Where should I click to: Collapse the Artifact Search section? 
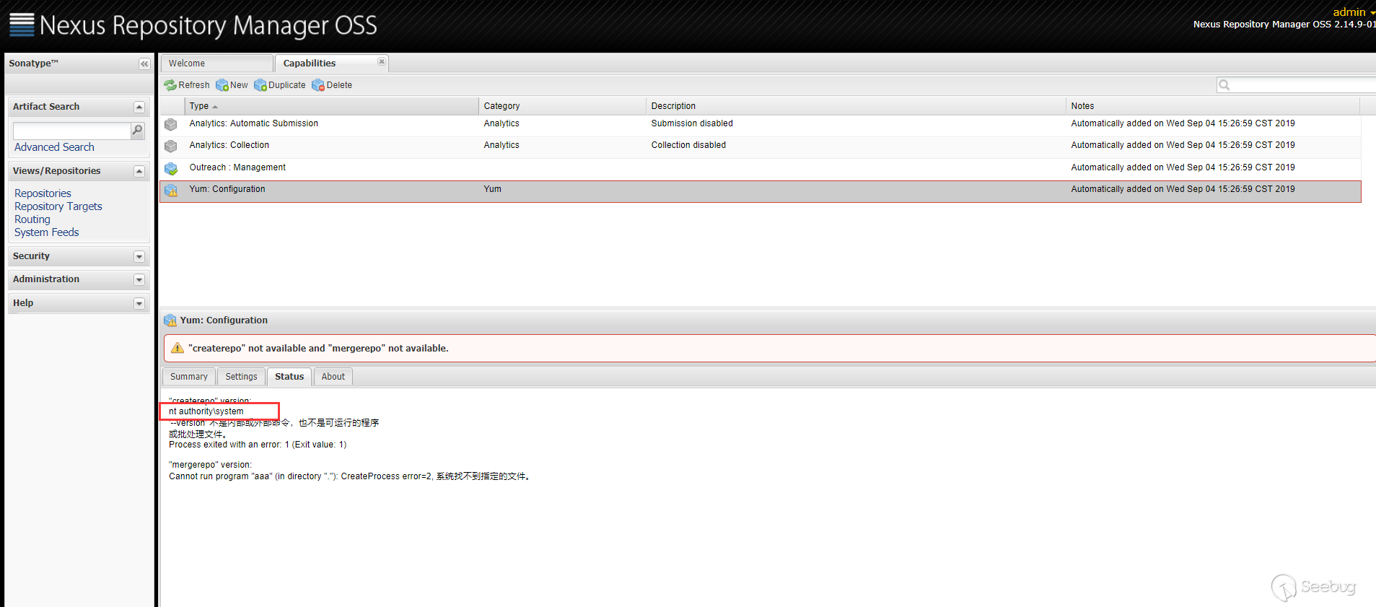(139, 107)
